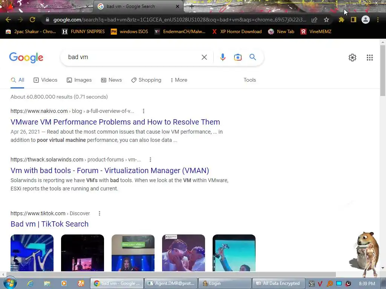The image size is (386, 289).
Task: Click the vertical page scrollbar thumb
Action: coord(383,70)
